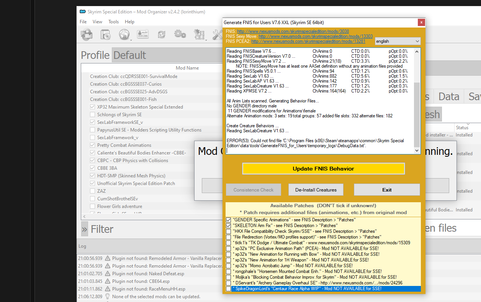
Task: Open the Help menu
Action: [x=129, y=22]
